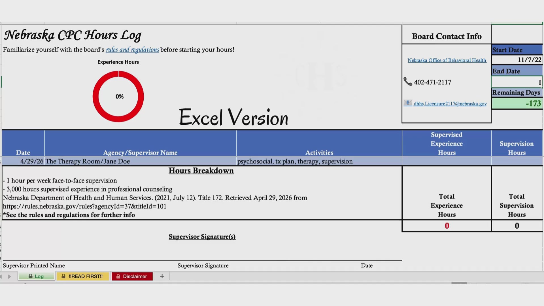Select the empty Supervised Experience Hours cell for 4/29/26
This screenshot has height=306, width=544.
(447, 161)
